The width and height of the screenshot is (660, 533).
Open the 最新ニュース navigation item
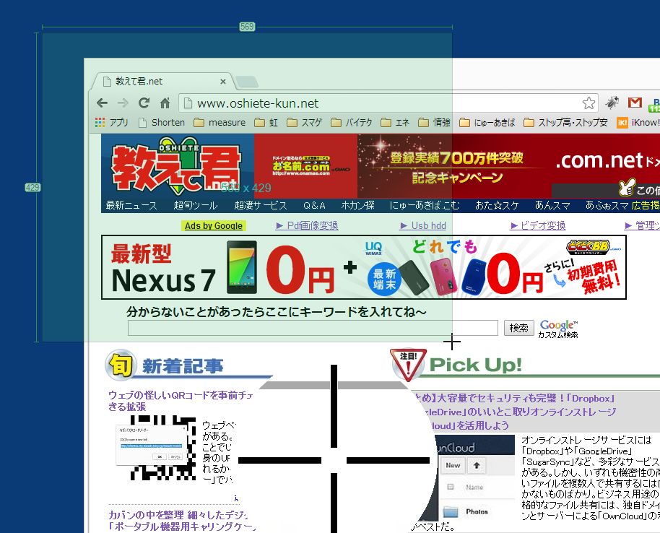[131, 205]
